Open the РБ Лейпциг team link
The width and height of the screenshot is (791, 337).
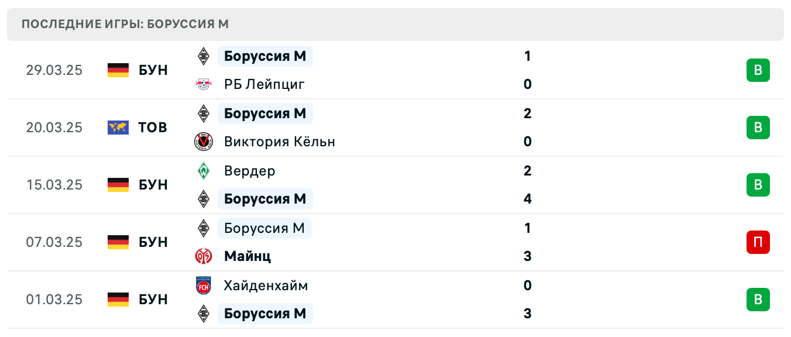pyautogui.click(x=264, y=84)
